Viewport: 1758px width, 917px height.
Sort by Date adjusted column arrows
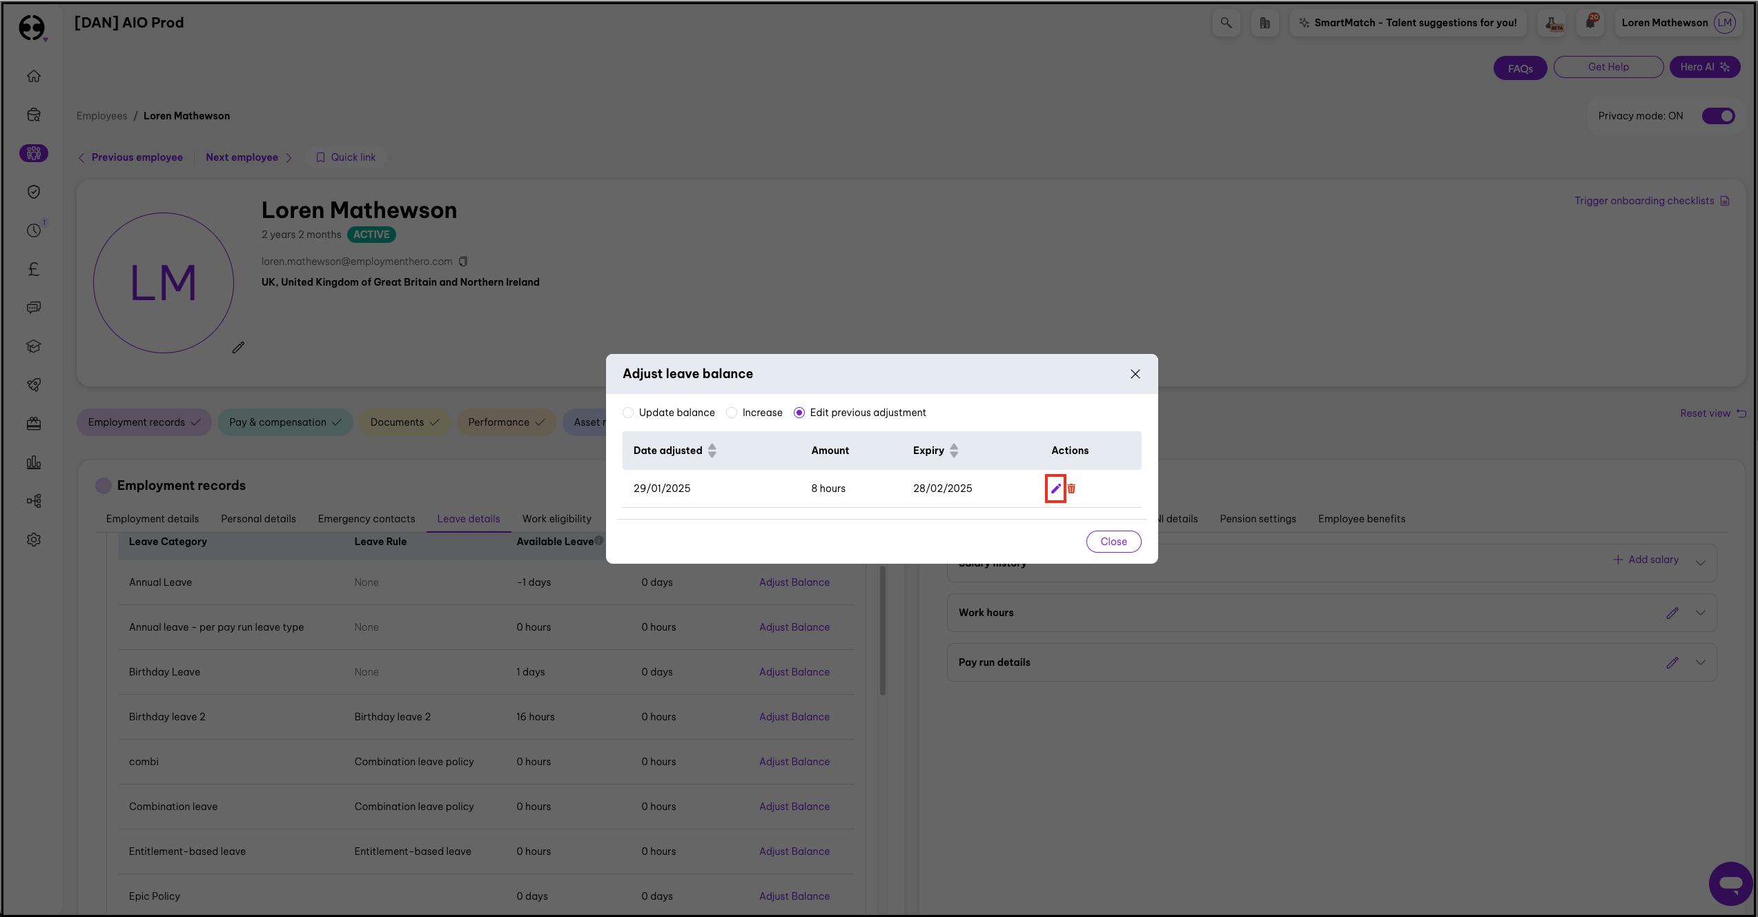(x=712, y=451)
